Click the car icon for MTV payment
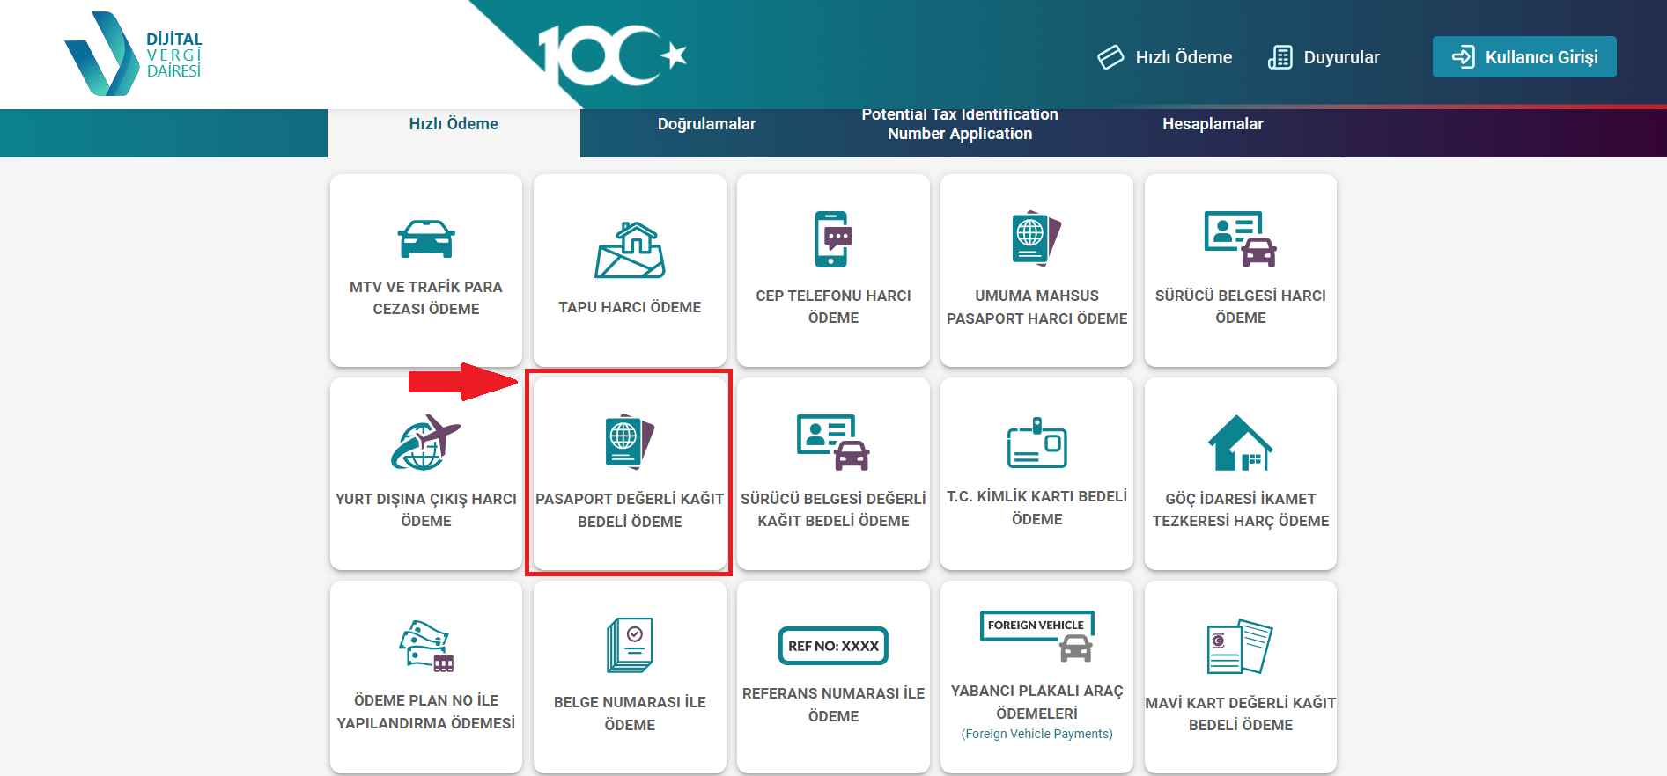The height and width of the screenshot is (776, 1667). coord(426,238)
